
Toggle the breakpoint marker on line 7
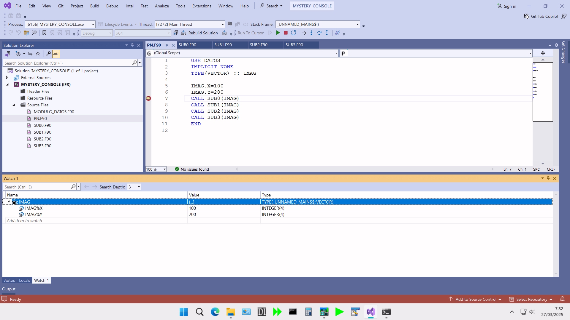click(148, 98)
